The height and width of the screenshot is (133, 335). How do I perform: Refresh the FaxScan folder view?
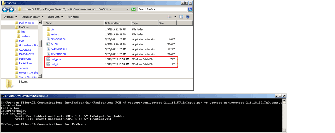133,9
